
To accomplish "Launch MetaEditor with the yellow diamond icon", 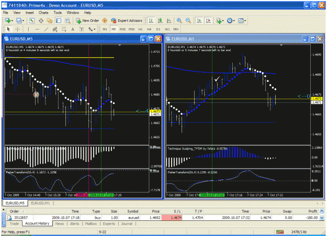I will point(105,20).
